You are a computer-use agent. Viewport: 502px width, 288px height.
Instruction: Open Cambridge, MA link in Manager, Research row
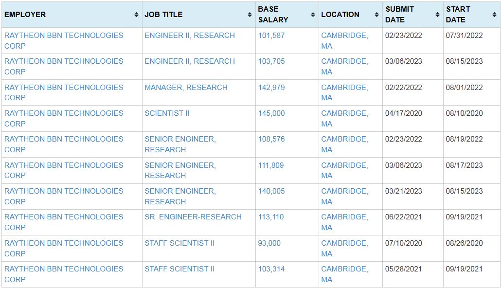point(344,92)
